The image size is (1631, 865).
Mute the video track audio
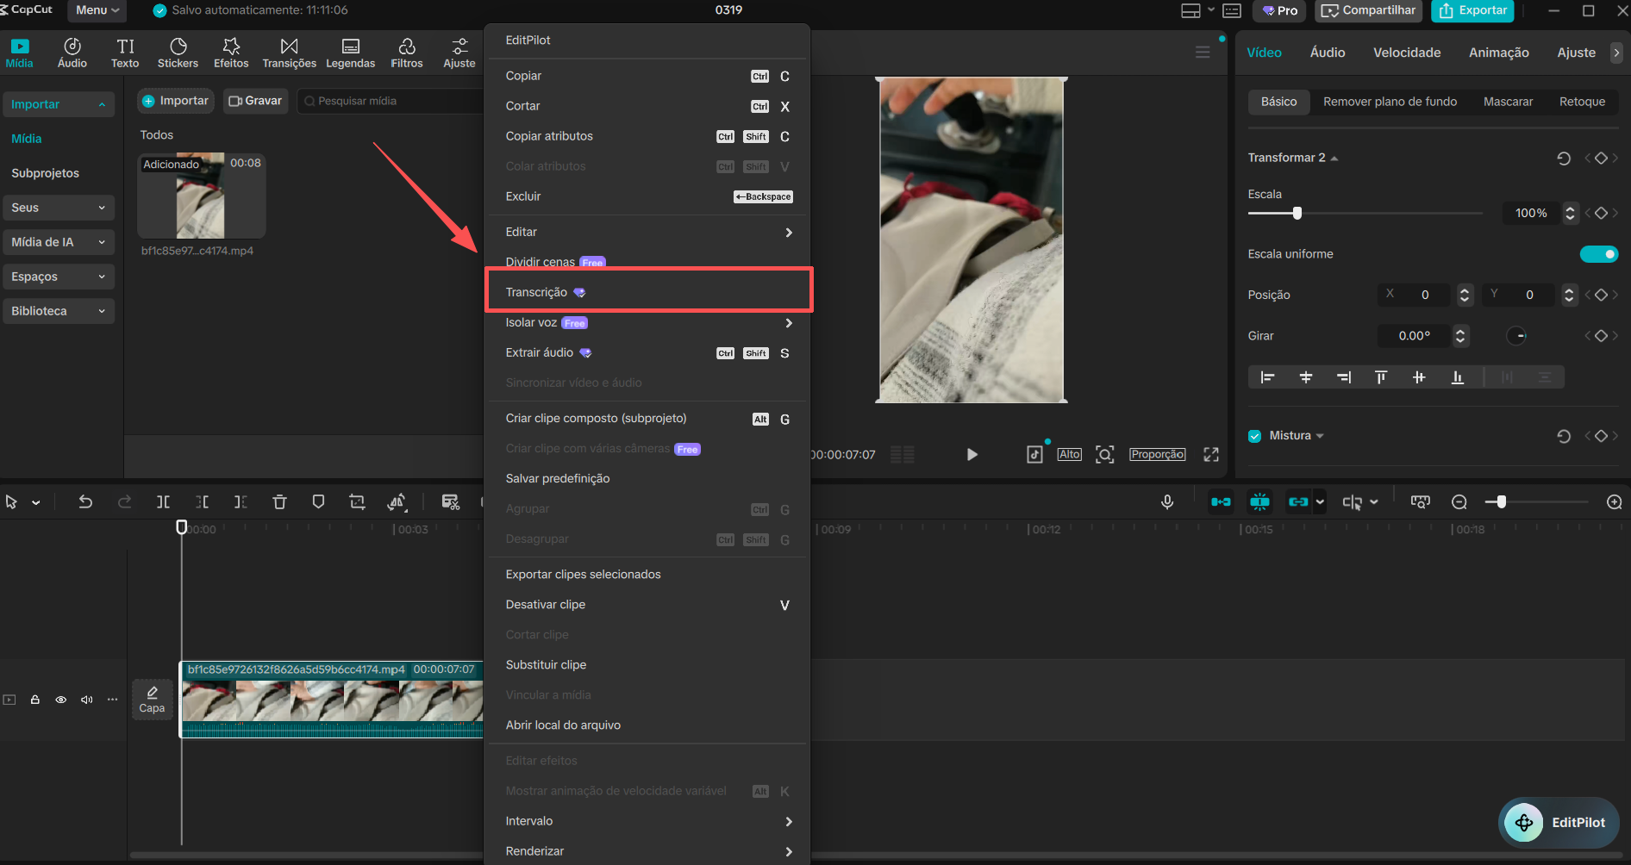[87, 700]
